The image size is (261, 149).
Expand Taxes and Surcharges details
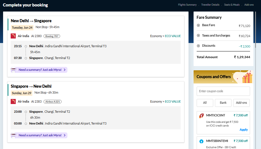pyautogui.click(x=198, y=35)
